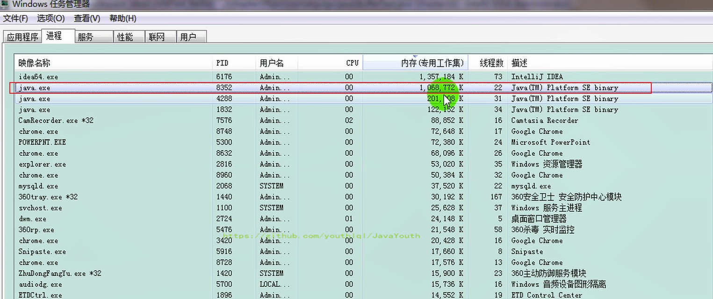
Task: Click the Task Manager title bar icon
Action: (4, 4)
